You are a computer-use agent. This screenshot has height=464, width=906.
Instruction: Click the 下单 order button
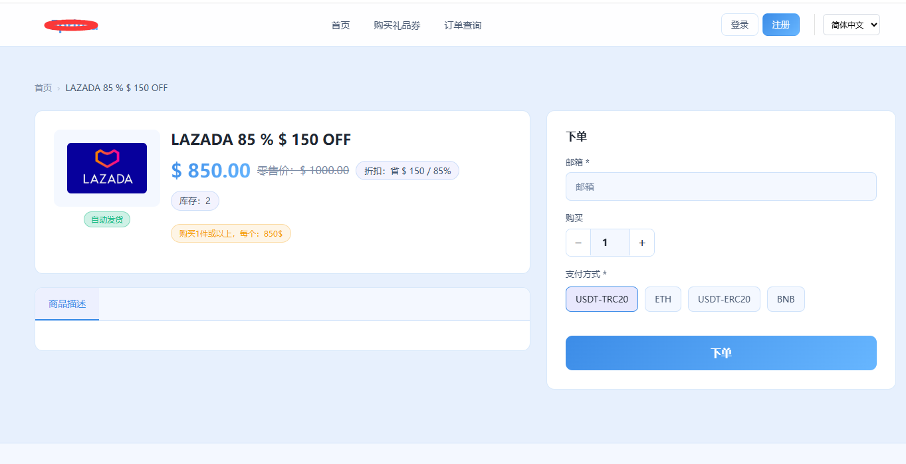(x=721, y=353)
